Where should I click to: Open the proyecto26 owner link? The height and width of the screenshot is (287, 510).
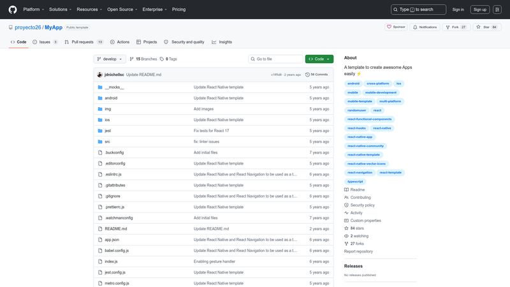click(x=27, y=27)
